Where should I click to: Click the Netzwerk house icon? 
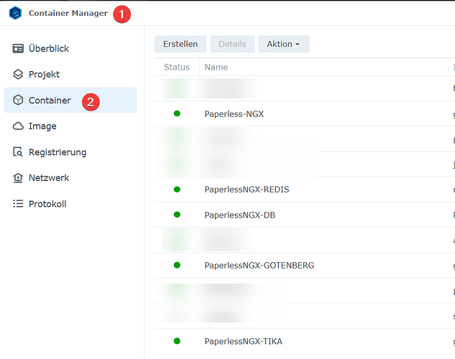coord(19,178)
